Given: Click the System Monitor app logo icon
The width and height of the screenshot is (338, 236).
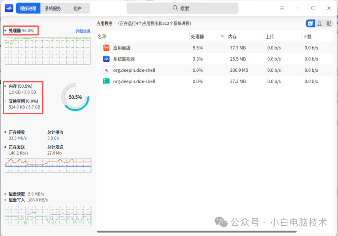Looking at the screenshot, I should pos(9,8).
